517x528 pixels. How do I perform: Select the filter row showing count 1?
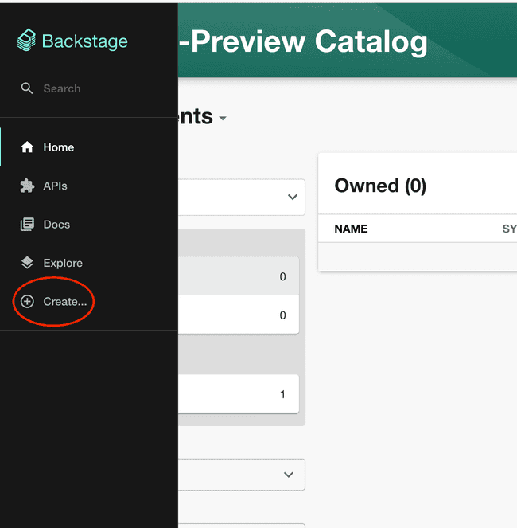click(x=239, y=393)
